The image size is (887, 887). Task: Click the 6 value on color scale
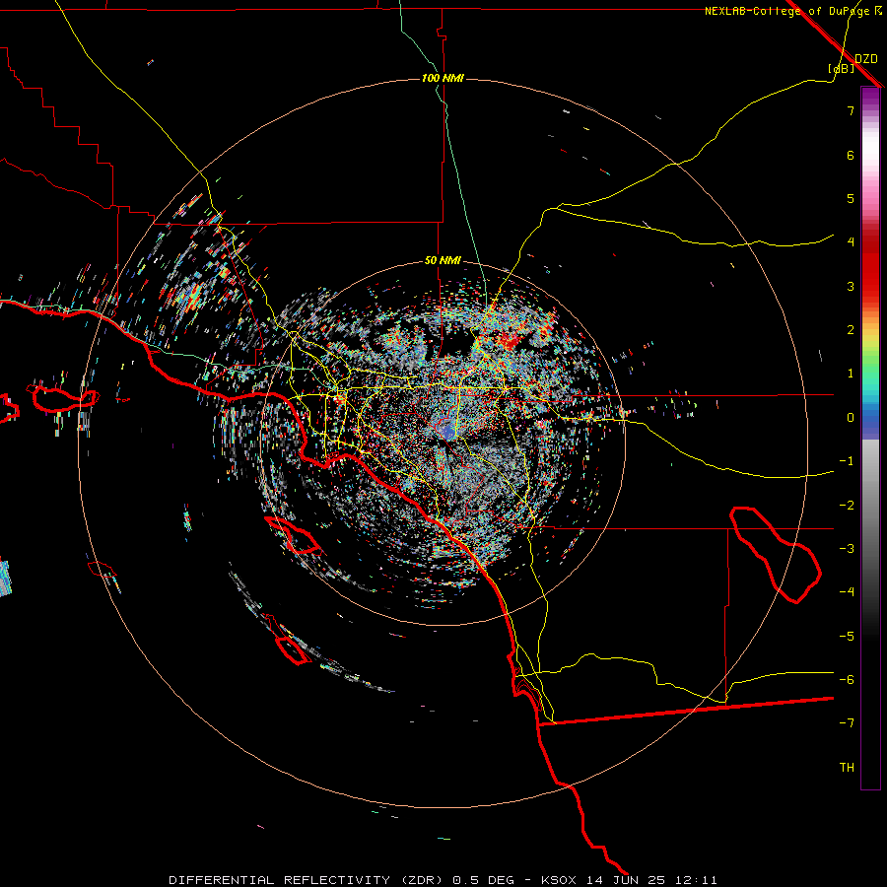(x=851, y=155)
